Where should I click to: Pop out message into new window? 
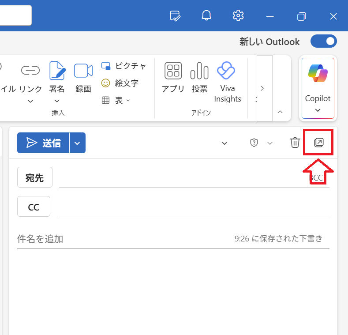coord(319,143)
